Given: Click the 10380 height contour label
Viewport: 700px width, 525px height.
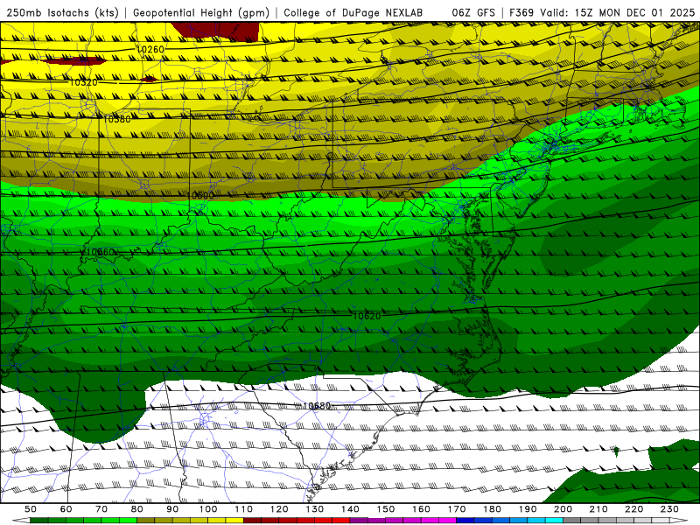Looking at the screenshot, I should point(117,119).
